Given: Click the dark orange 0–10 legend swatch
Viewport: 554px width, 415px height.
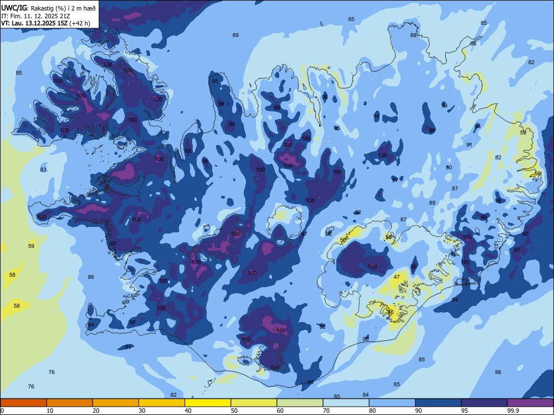Looking at the screenshot, I should click(x=23, y=403).
